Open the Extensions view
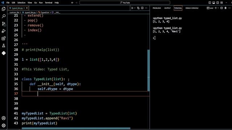Viewport: 232px width, 130px height. click(4, 38)
